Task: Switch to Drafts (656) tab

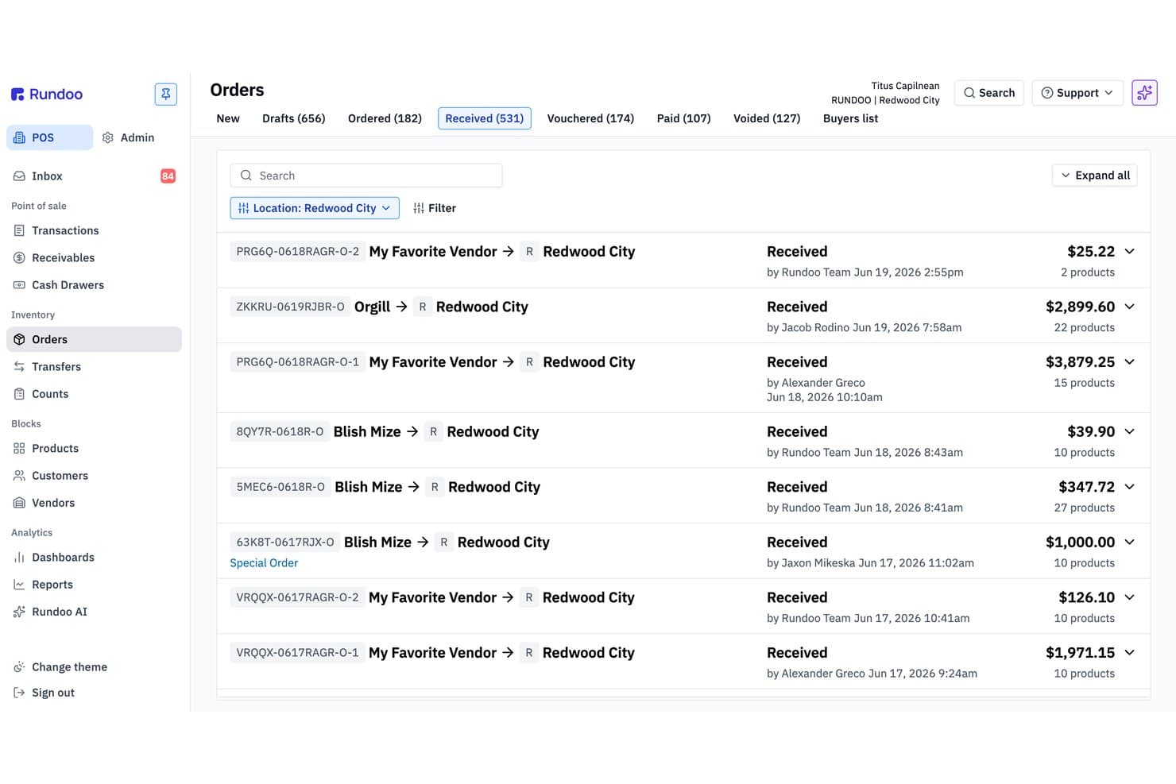Action: click(x=294, y=118)
